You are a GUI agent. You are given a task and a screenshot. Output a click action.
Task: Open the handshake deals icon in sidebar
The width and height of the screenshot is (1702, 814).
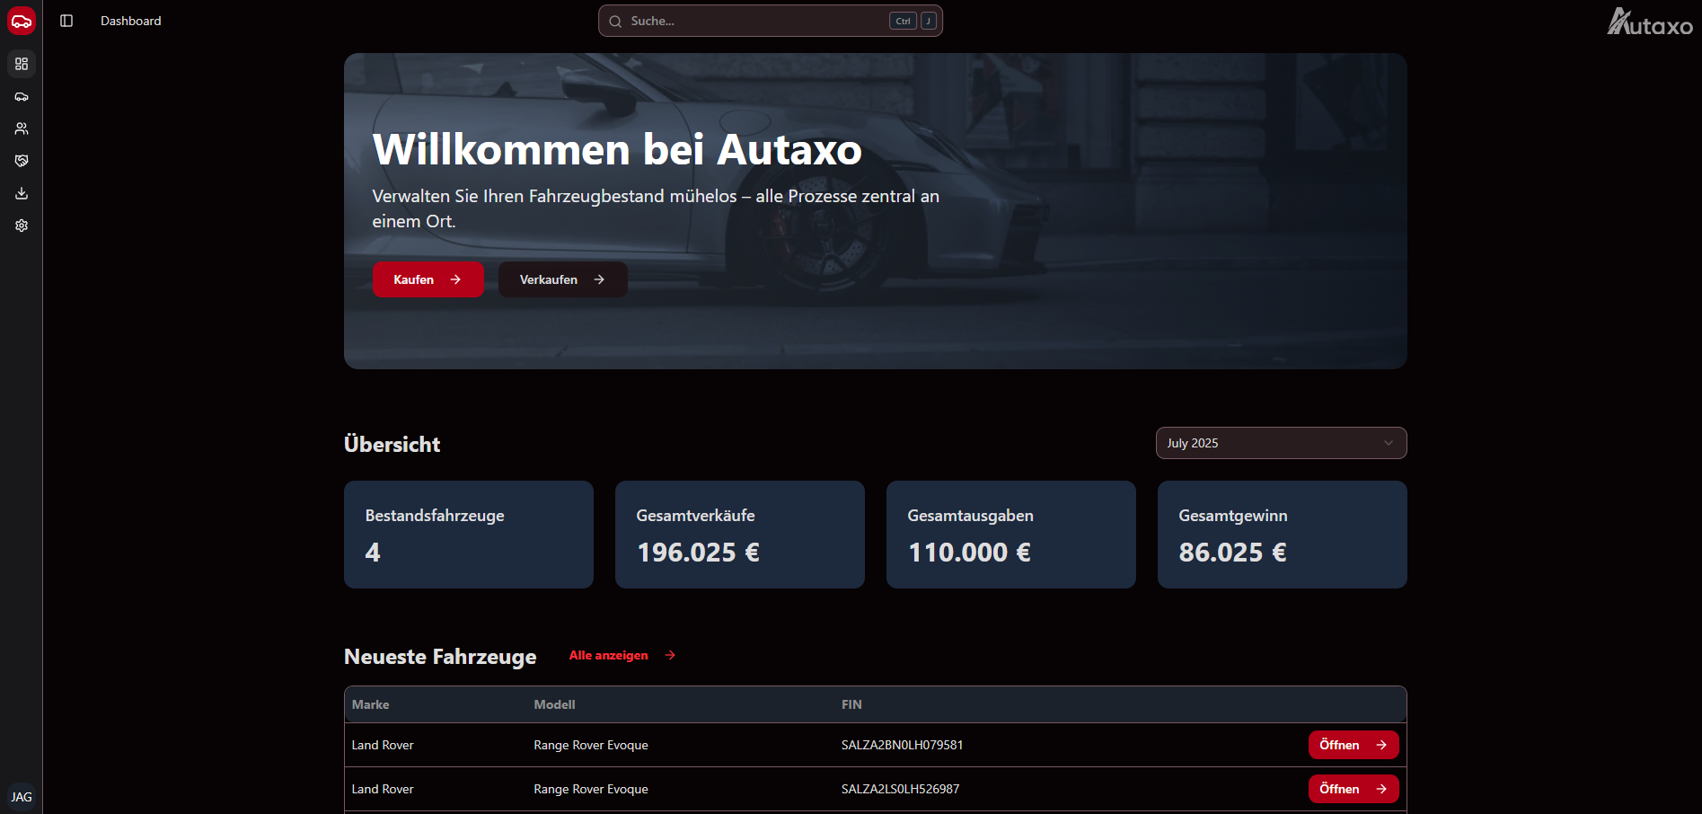tap(22, 161)
